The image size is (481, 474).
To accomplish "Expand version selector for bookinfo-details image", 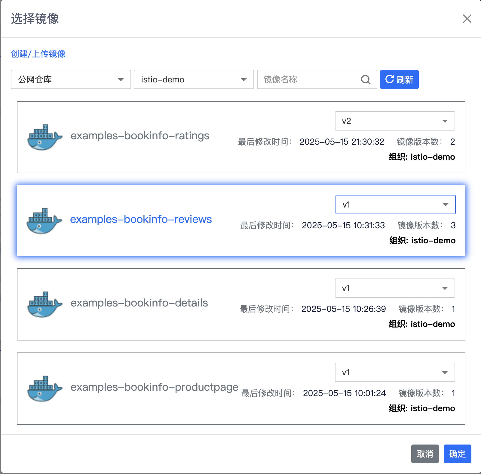I will [x=395, y=288].
